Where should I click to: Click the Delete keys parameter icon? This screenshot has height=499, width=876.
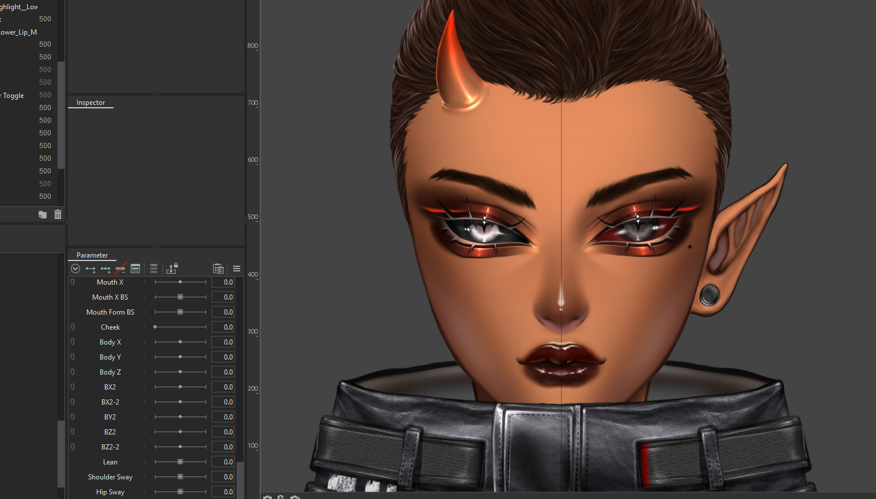[x=120, y=269]
